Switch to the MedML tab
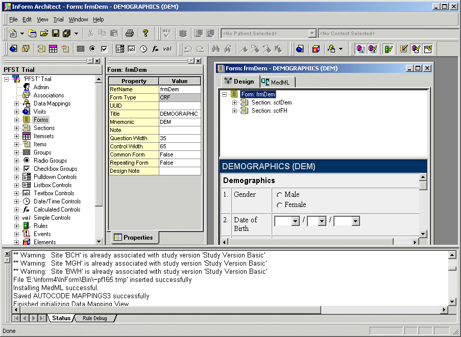Screen dimensions: 461x337 point(277,82)
